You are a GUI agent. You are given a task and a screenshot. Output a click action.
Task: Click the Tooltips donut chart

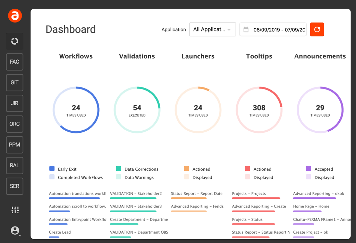(x=259, y=110)
